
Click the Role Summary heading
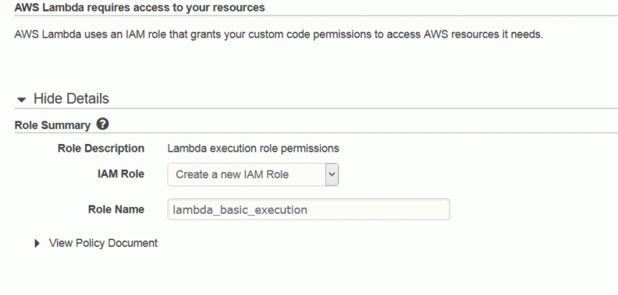(x=52, y=125)
